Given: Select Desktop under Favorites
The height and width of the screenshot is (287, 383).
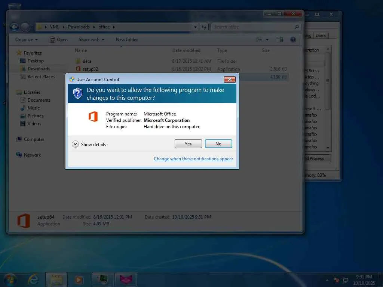Looking at the screenshot, I should (36, 61).
